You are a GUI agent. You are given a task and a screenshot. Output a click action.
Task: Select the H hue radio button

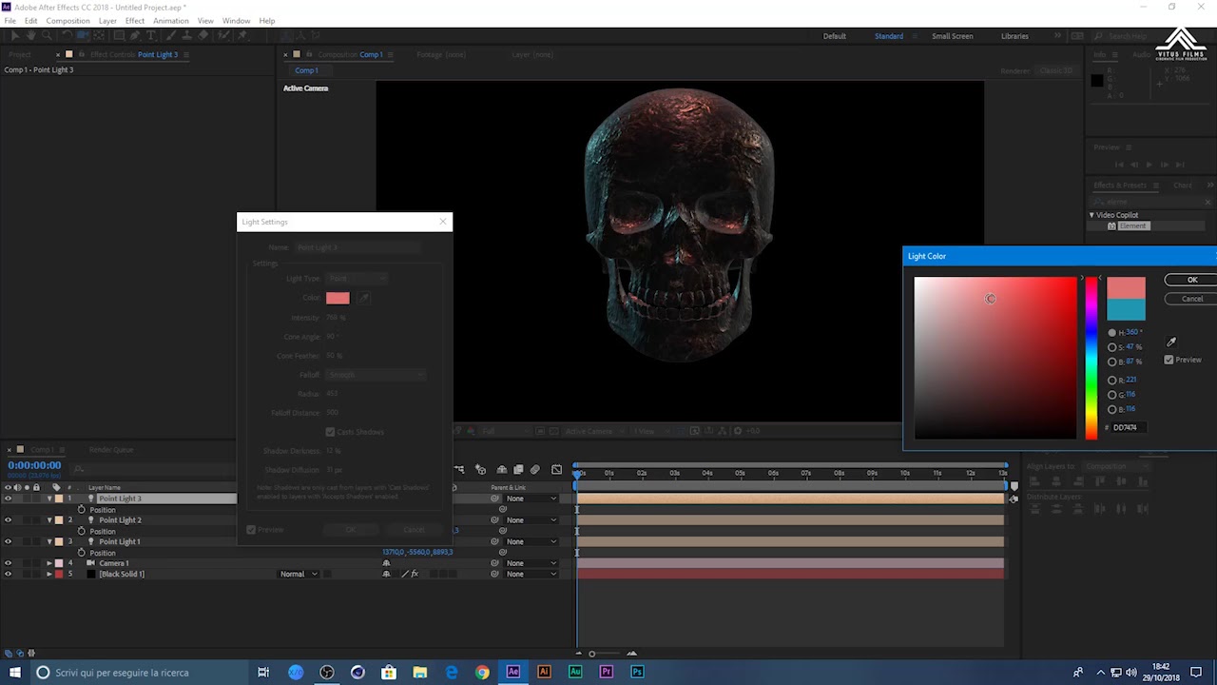(x=1112, y=333)
